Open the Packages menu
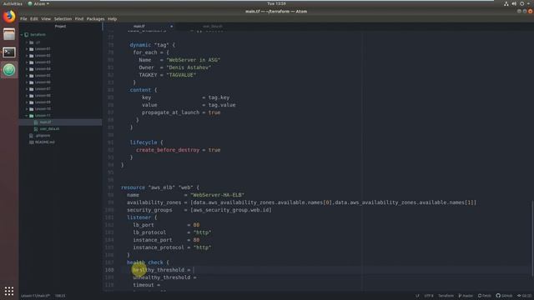Viewport: 534px width, 300px height. coord(96,19)
